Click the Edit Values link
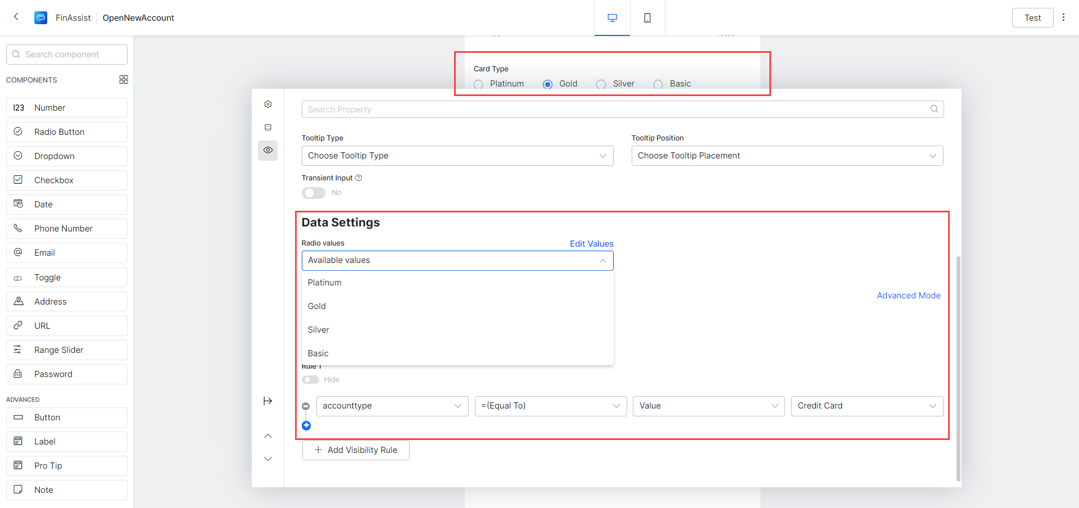 pyautogui.click(x=591, y=244)
